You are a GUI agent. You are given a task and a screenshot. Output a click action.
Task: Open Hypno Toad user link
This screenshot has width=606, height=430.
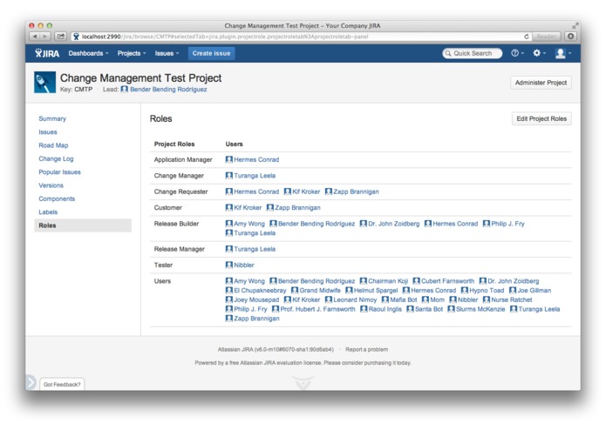coord(487,290)
